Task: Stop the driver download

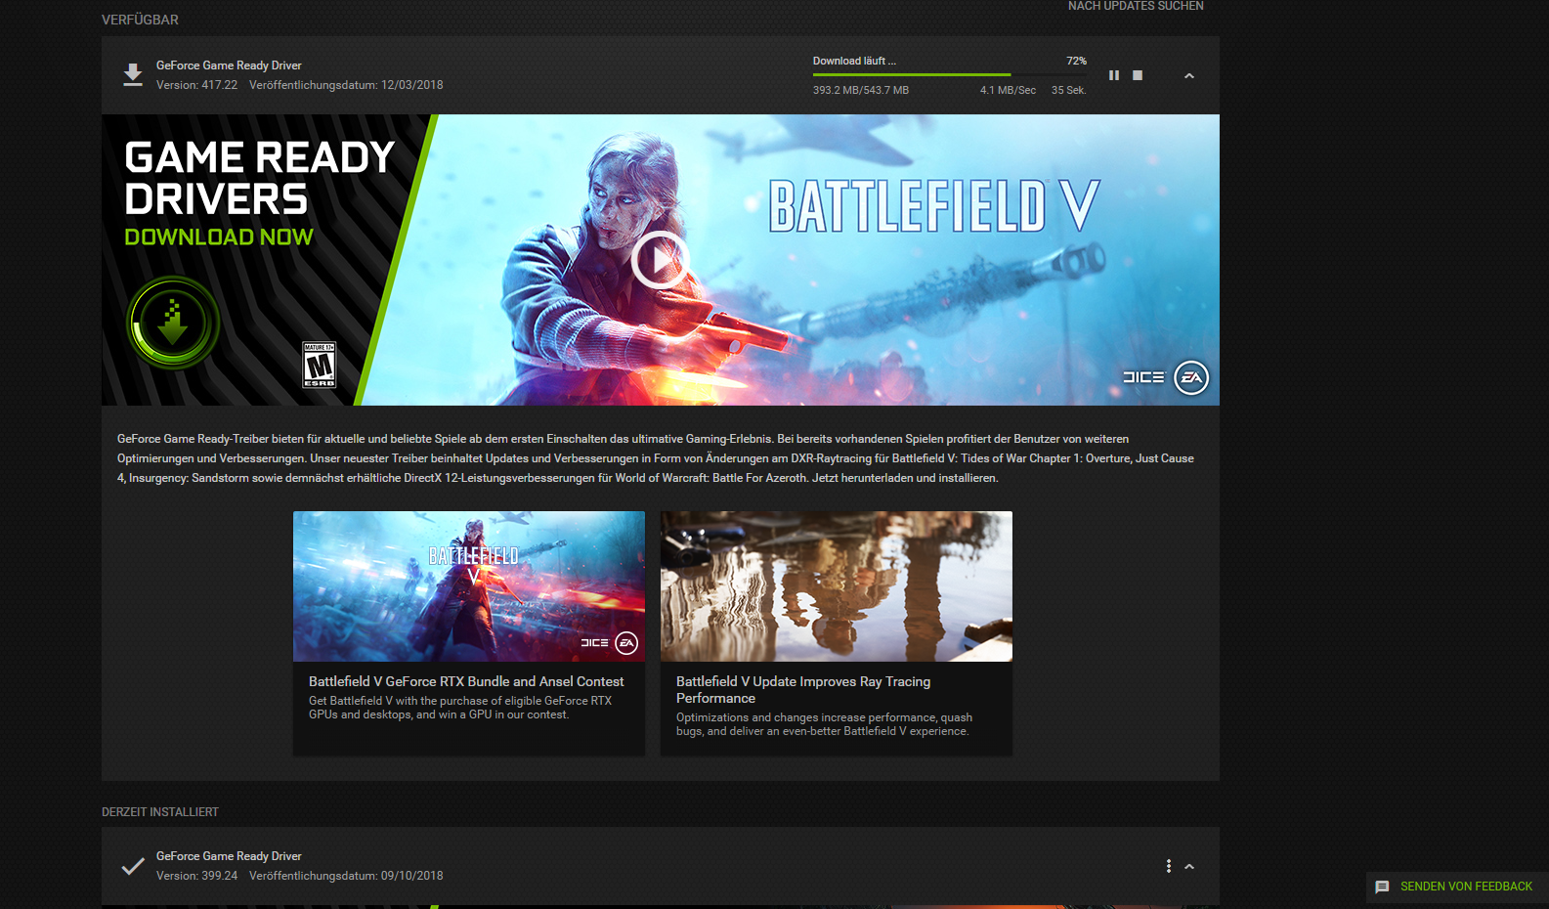Action: pyautogui.click(x=1138, y=75)
